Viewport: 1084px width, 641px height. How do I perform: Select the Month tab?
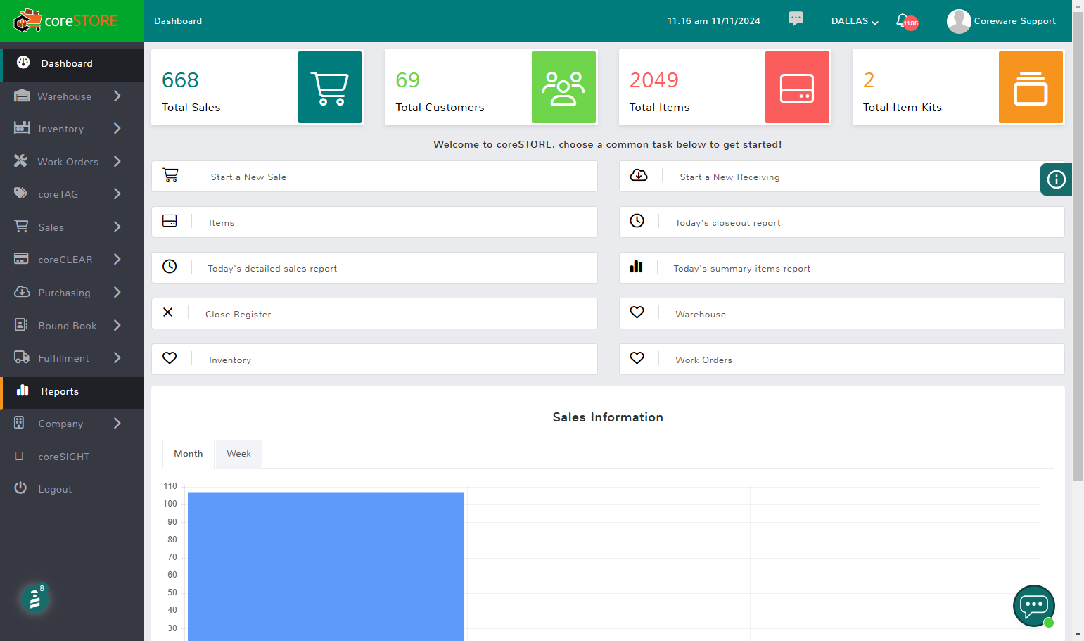tap(189, 454)
